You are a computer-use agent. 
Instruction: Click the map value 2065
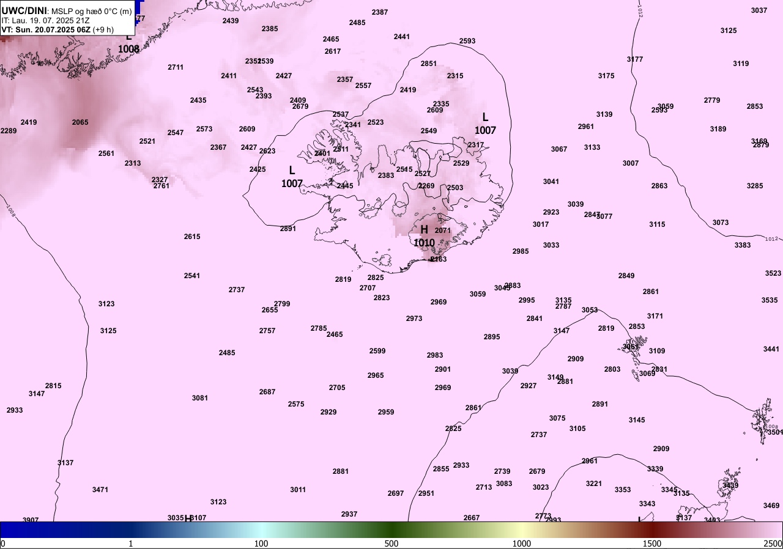tap(80, 122)
